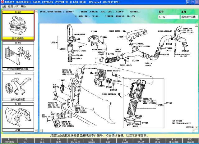Select part code 17973 in the diagram
Viewport: 199px width, 144px height.
click(x=62, y=80)
